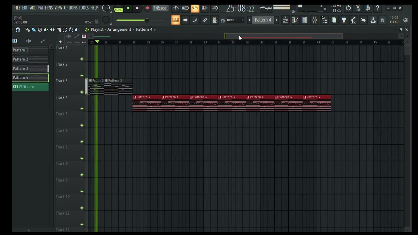Select the Playback speaker tool
Image resolution: width=418 pixels, height=235 pixels.
[x=77, y=30]
